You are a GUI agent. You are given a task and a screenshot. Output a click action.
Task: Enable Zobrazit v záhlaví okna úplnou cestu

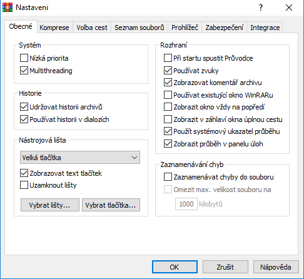pyautogui.click(x=168, y=119)
